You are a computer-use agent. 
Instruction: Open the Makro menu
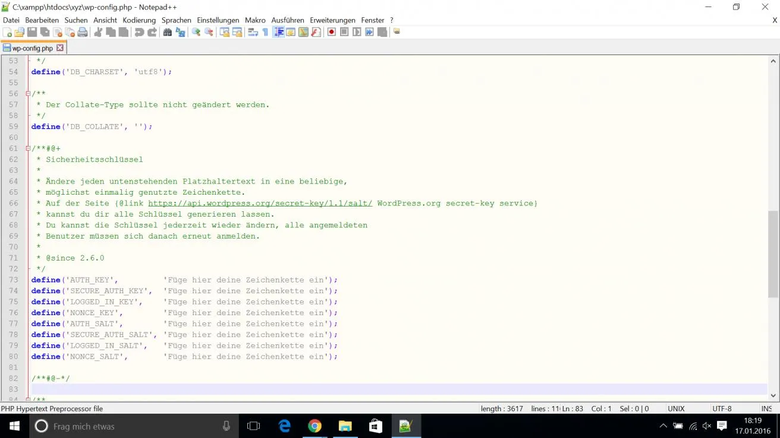(x=256, y=20)
